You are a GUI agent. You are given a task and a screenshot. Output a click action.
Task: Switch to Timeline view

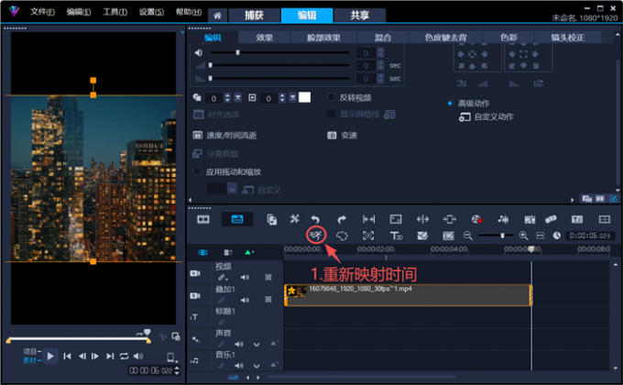pyautogui.click(x=237, y=219)
